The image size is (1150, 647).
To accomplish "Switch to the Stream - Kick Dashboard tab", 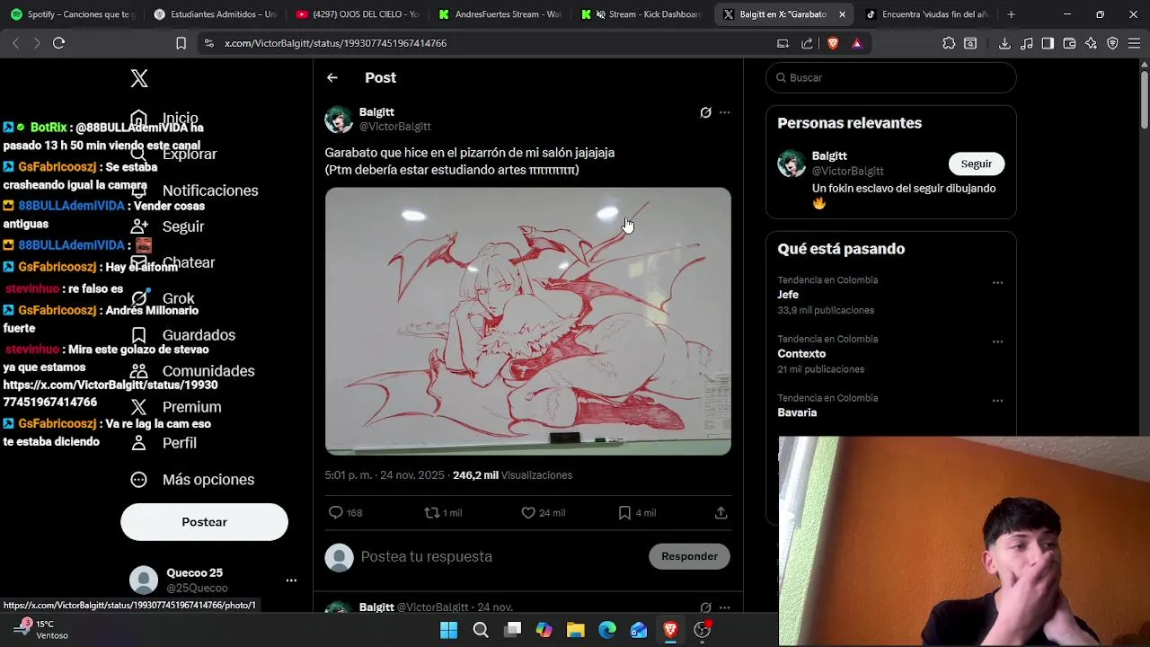I will click(x=641, y=14).
